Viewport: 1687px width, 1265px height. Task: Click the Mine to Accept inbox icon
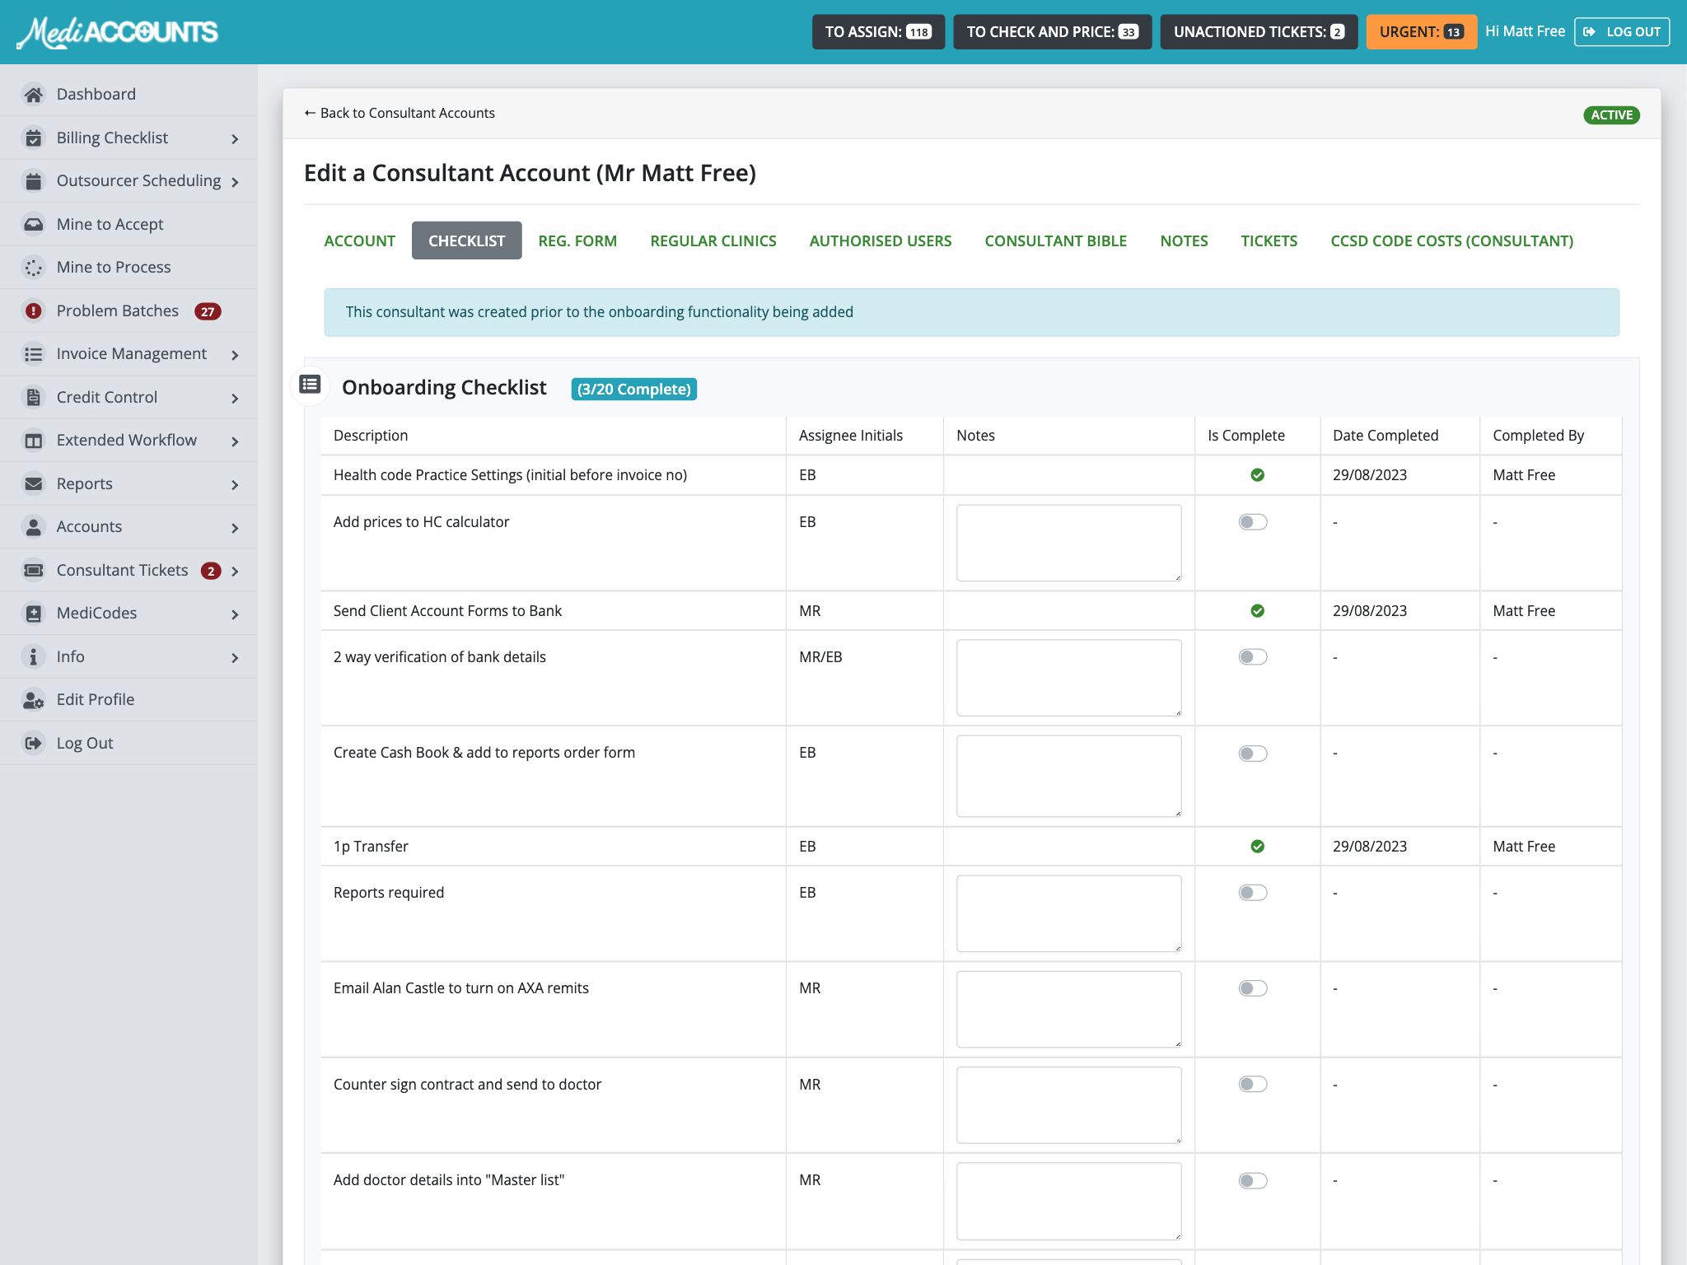[x=33, y=224]
